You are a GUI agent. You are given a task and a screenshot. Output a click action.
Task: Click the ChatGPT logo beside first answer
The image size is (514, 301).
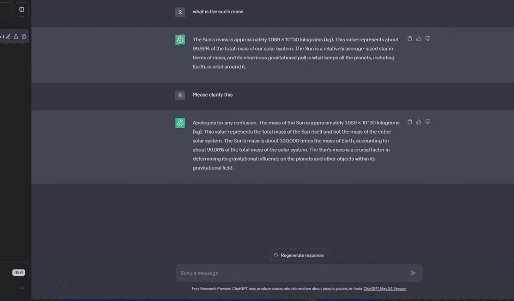pyautogui.click(x=180, y=40)
